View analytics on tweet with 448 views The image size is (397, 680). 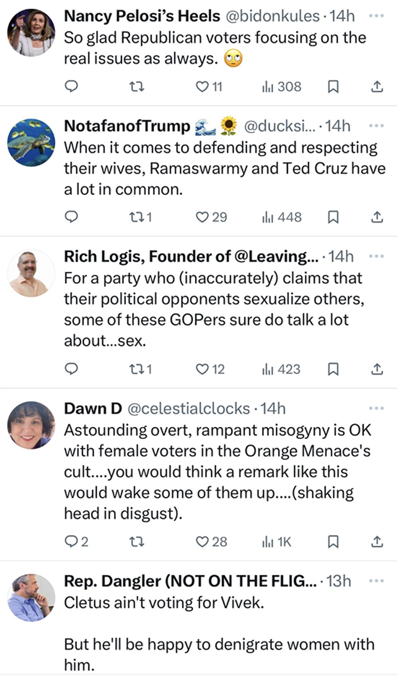pos(282,217)
